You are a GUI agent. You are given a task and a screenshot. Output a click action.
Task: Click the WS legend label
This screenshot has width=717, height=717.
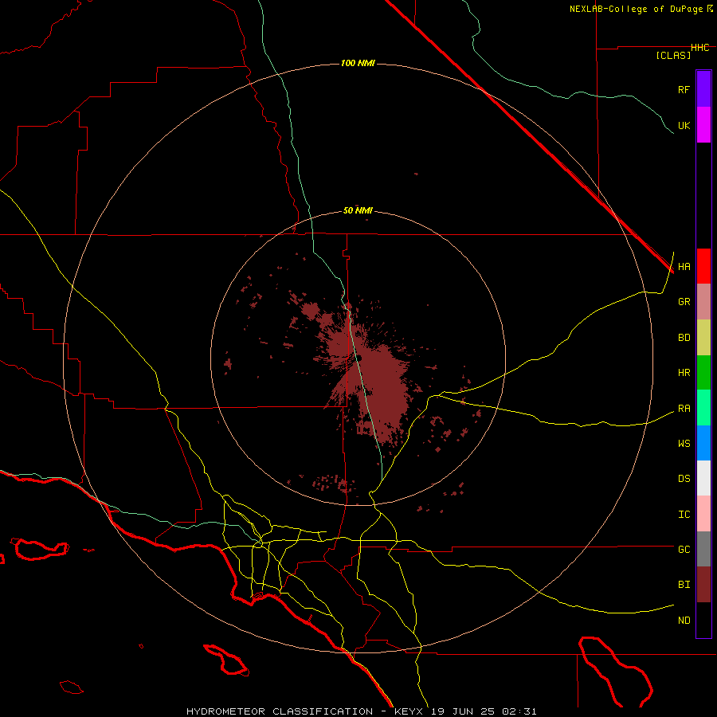tap(684, 444)
